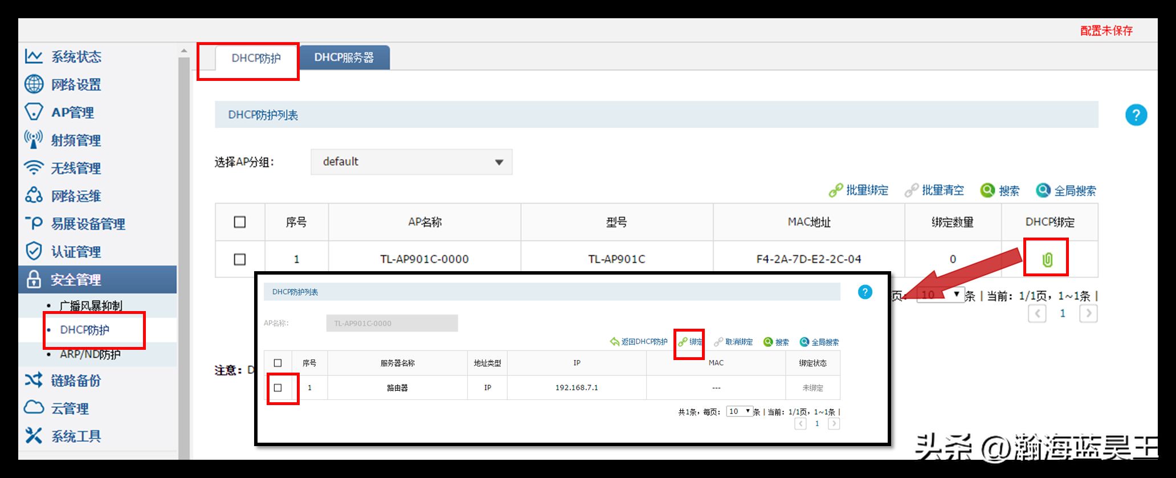Open the 网络运维 sidebar section
The height and width of the screenshot is (478, 1176).
click(76, 197)
